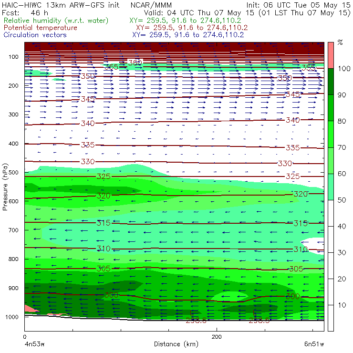Click the colorbar "80" label
This screenshot has height=353, width=353.
342,121
